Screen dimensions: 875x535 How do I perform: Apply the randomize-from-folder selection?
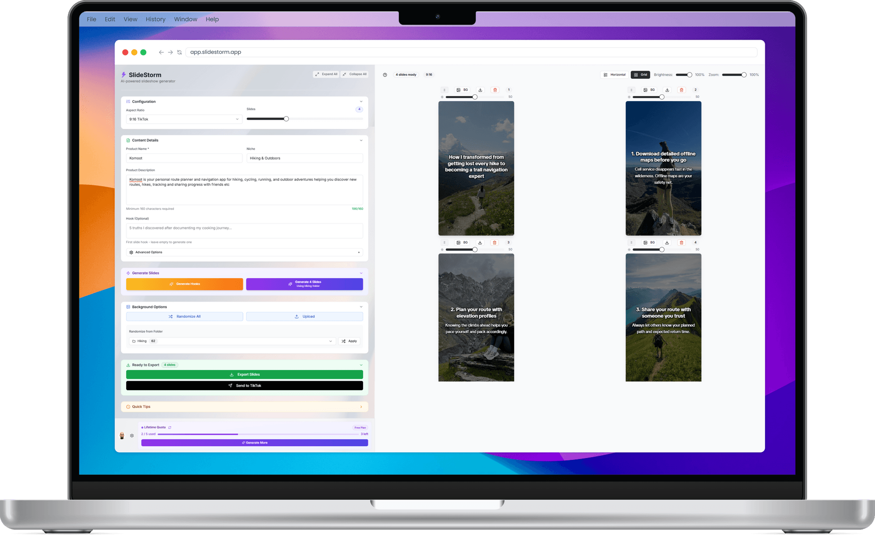click(x=349, y=341)
